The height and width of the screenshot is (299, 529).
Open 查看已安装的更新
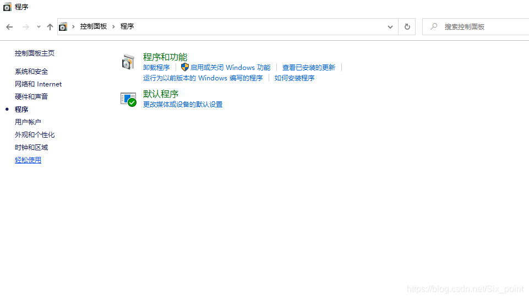click(x=309, y=68)
